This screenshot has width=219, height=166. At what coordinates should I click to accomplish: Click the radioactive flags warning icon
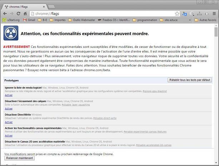(11, 33)
